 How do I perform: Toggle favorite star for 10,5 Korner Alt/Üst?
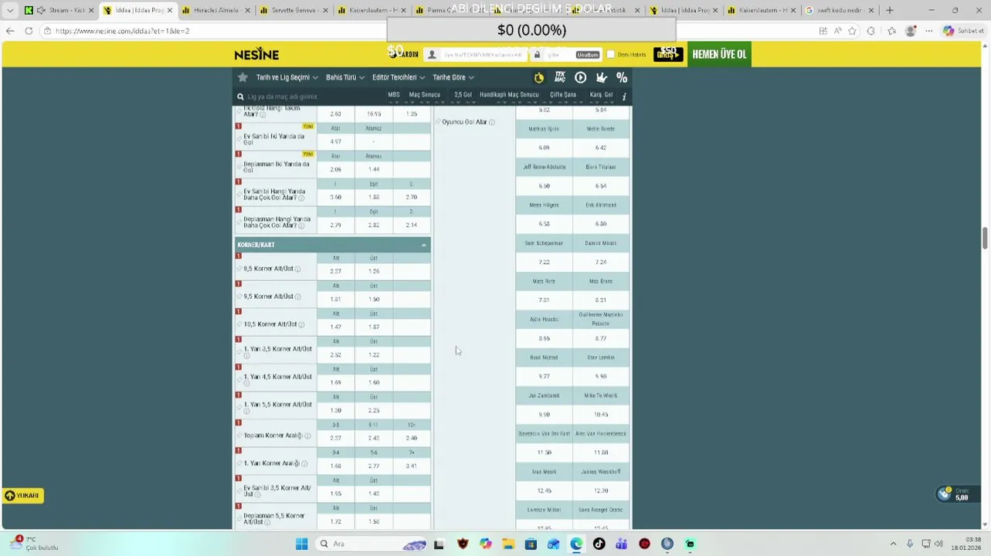point(239,324)
